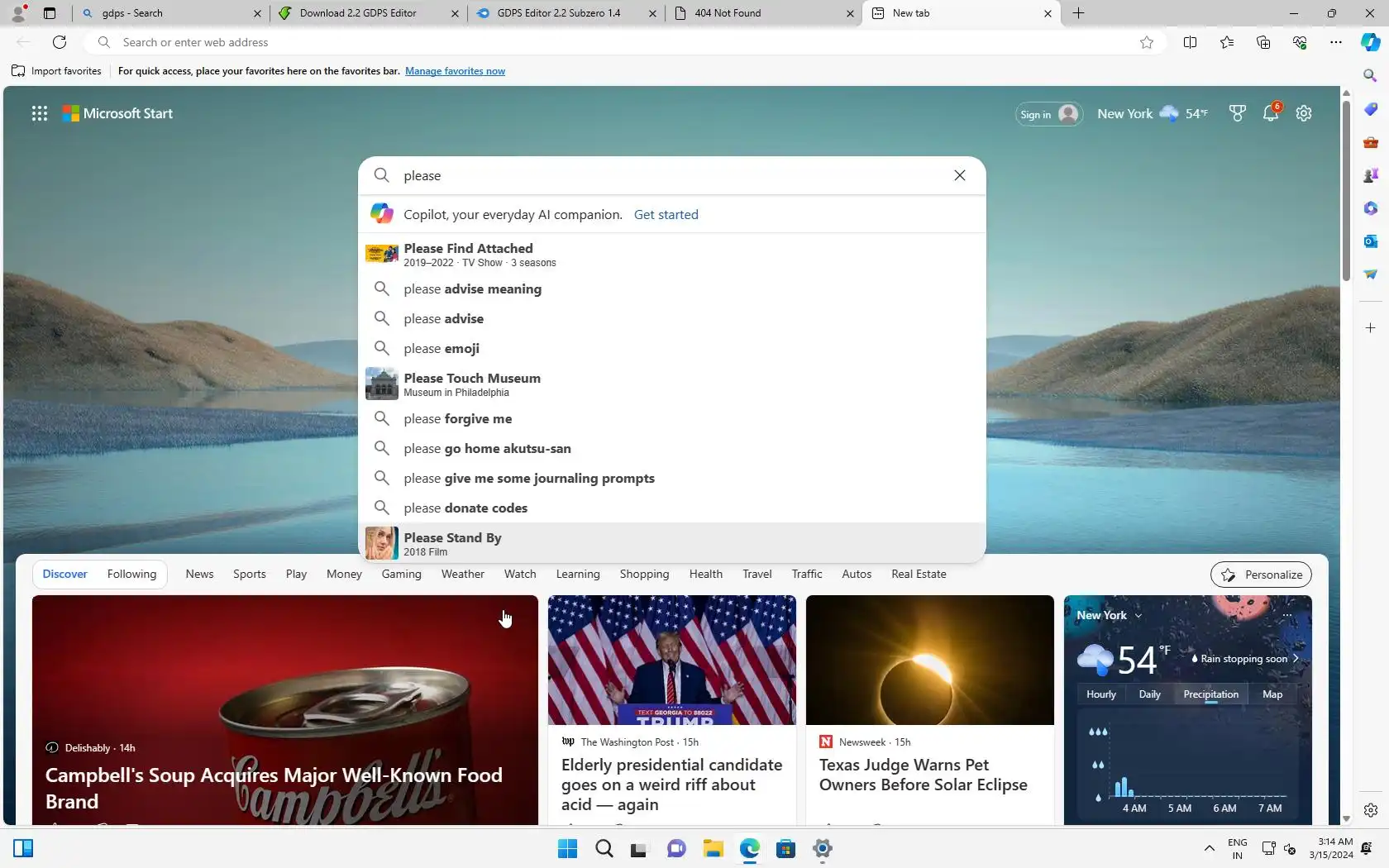Open tab actions menu
1389x868 pixels.
coord(50,13)
